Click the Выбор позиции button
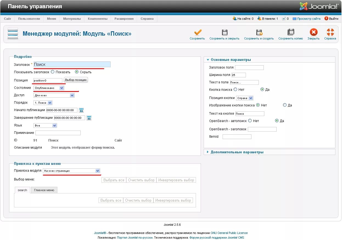This screenshot has height=240, width=342. [x=76, y=80]
